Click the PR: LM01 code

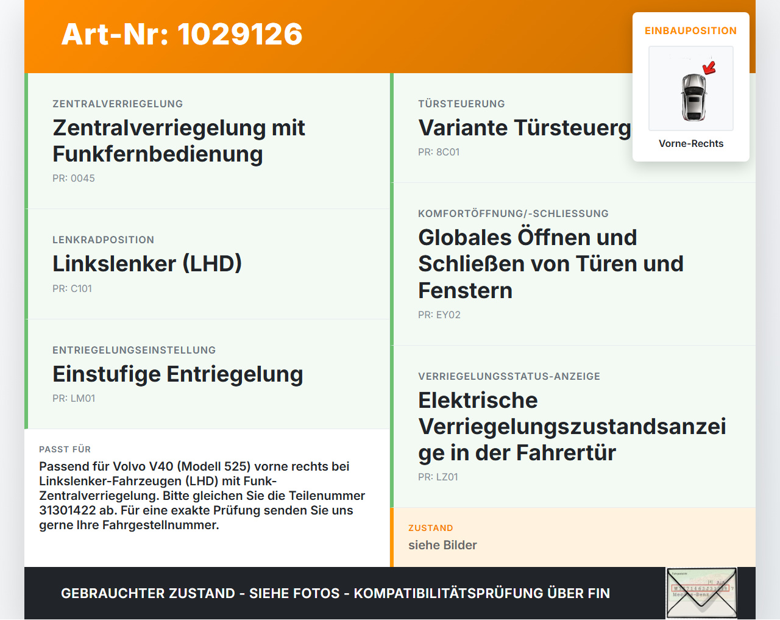tap(74, 398)
